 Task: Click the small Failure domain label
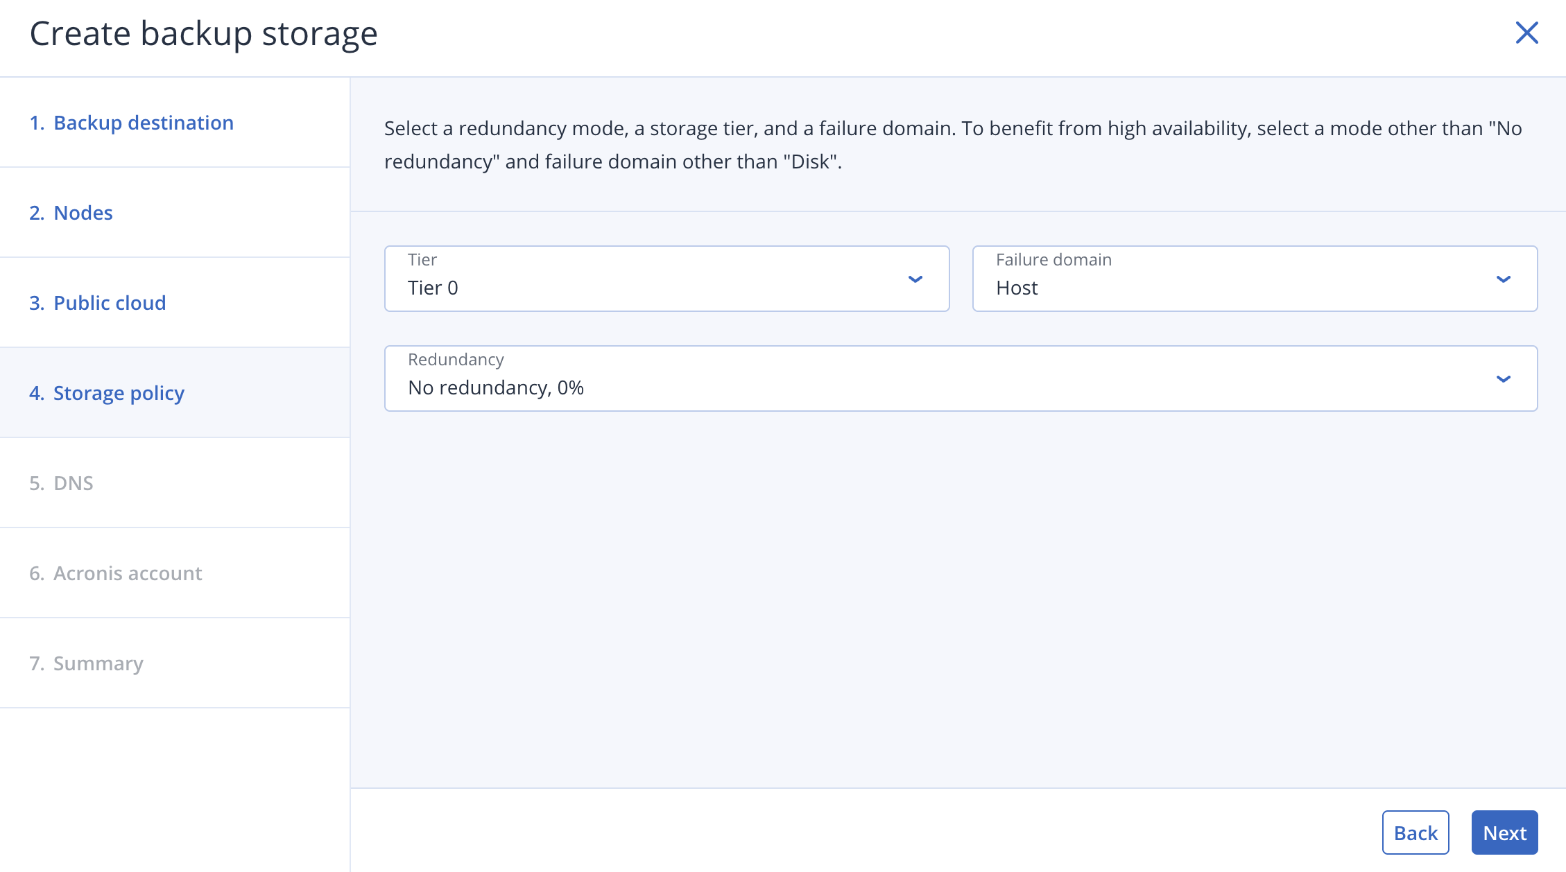tap(1053, 260)
